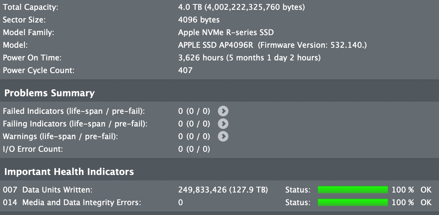Select the APPLE SSD AP4096R model text
This screenshot has width=439, height=215.
216,45
